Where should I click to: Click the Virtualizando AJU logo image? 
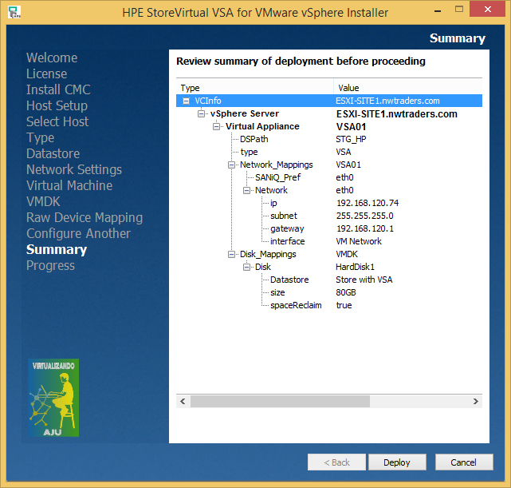click(x=53, y=398)
